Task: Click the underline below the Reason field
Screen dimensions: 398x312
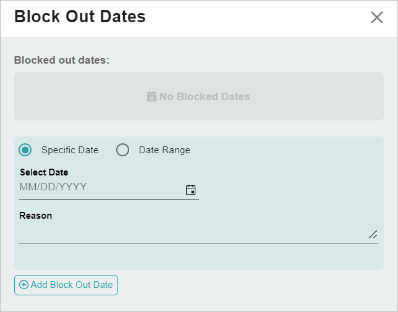Action: point(198,243)
